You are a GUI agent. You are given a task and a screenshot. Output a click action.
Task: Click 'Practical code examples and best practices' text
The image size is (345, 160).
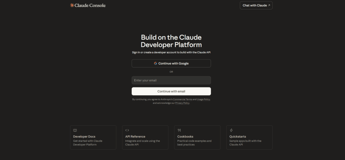(x=194, y=143)
